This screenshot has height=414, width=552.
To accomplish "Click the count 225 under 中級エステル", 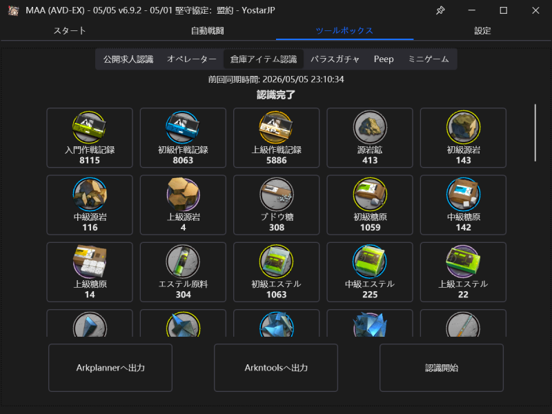I will click(370, 295).
